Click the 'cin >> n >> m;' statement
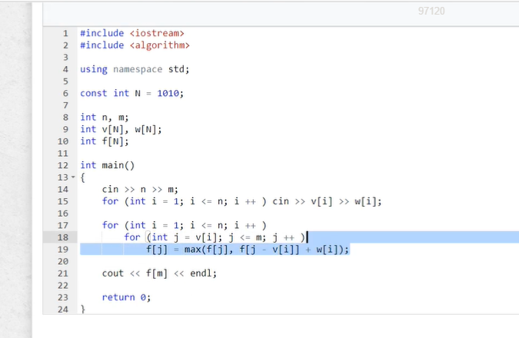This screenshot has width=519, height=338. [140, 189]
